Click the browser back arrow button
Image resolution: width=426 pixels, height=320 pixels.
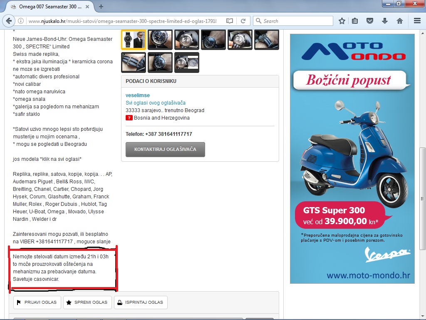click(9, 21)
